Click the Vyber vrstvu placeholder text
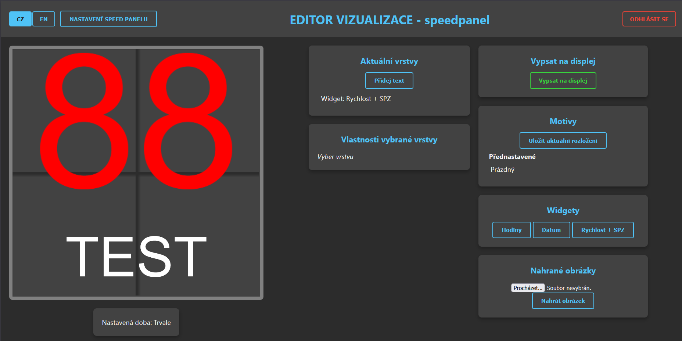 click(x=335, y=157)
